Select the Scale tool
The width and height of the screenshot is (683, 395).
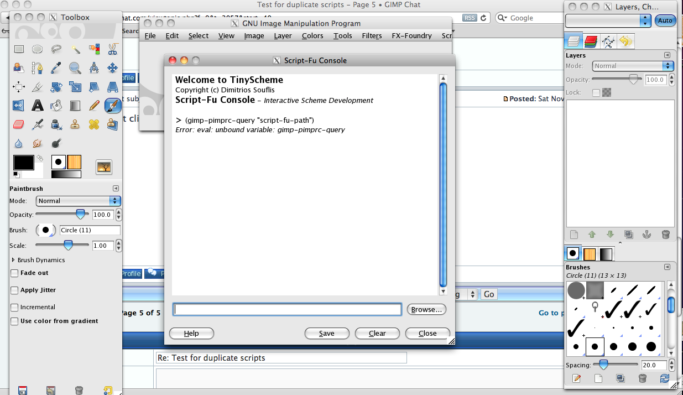[75, 87]
